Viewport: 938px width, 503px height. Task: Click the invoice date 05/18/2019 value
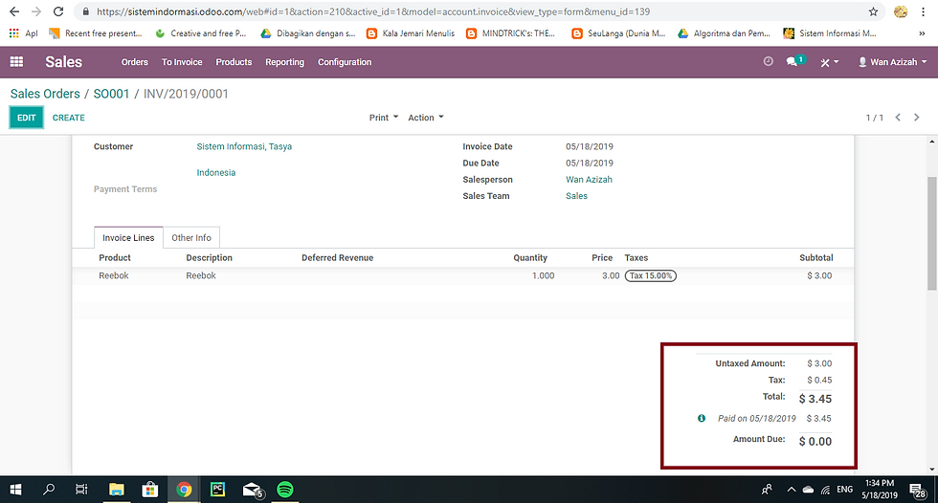[590, 146]
